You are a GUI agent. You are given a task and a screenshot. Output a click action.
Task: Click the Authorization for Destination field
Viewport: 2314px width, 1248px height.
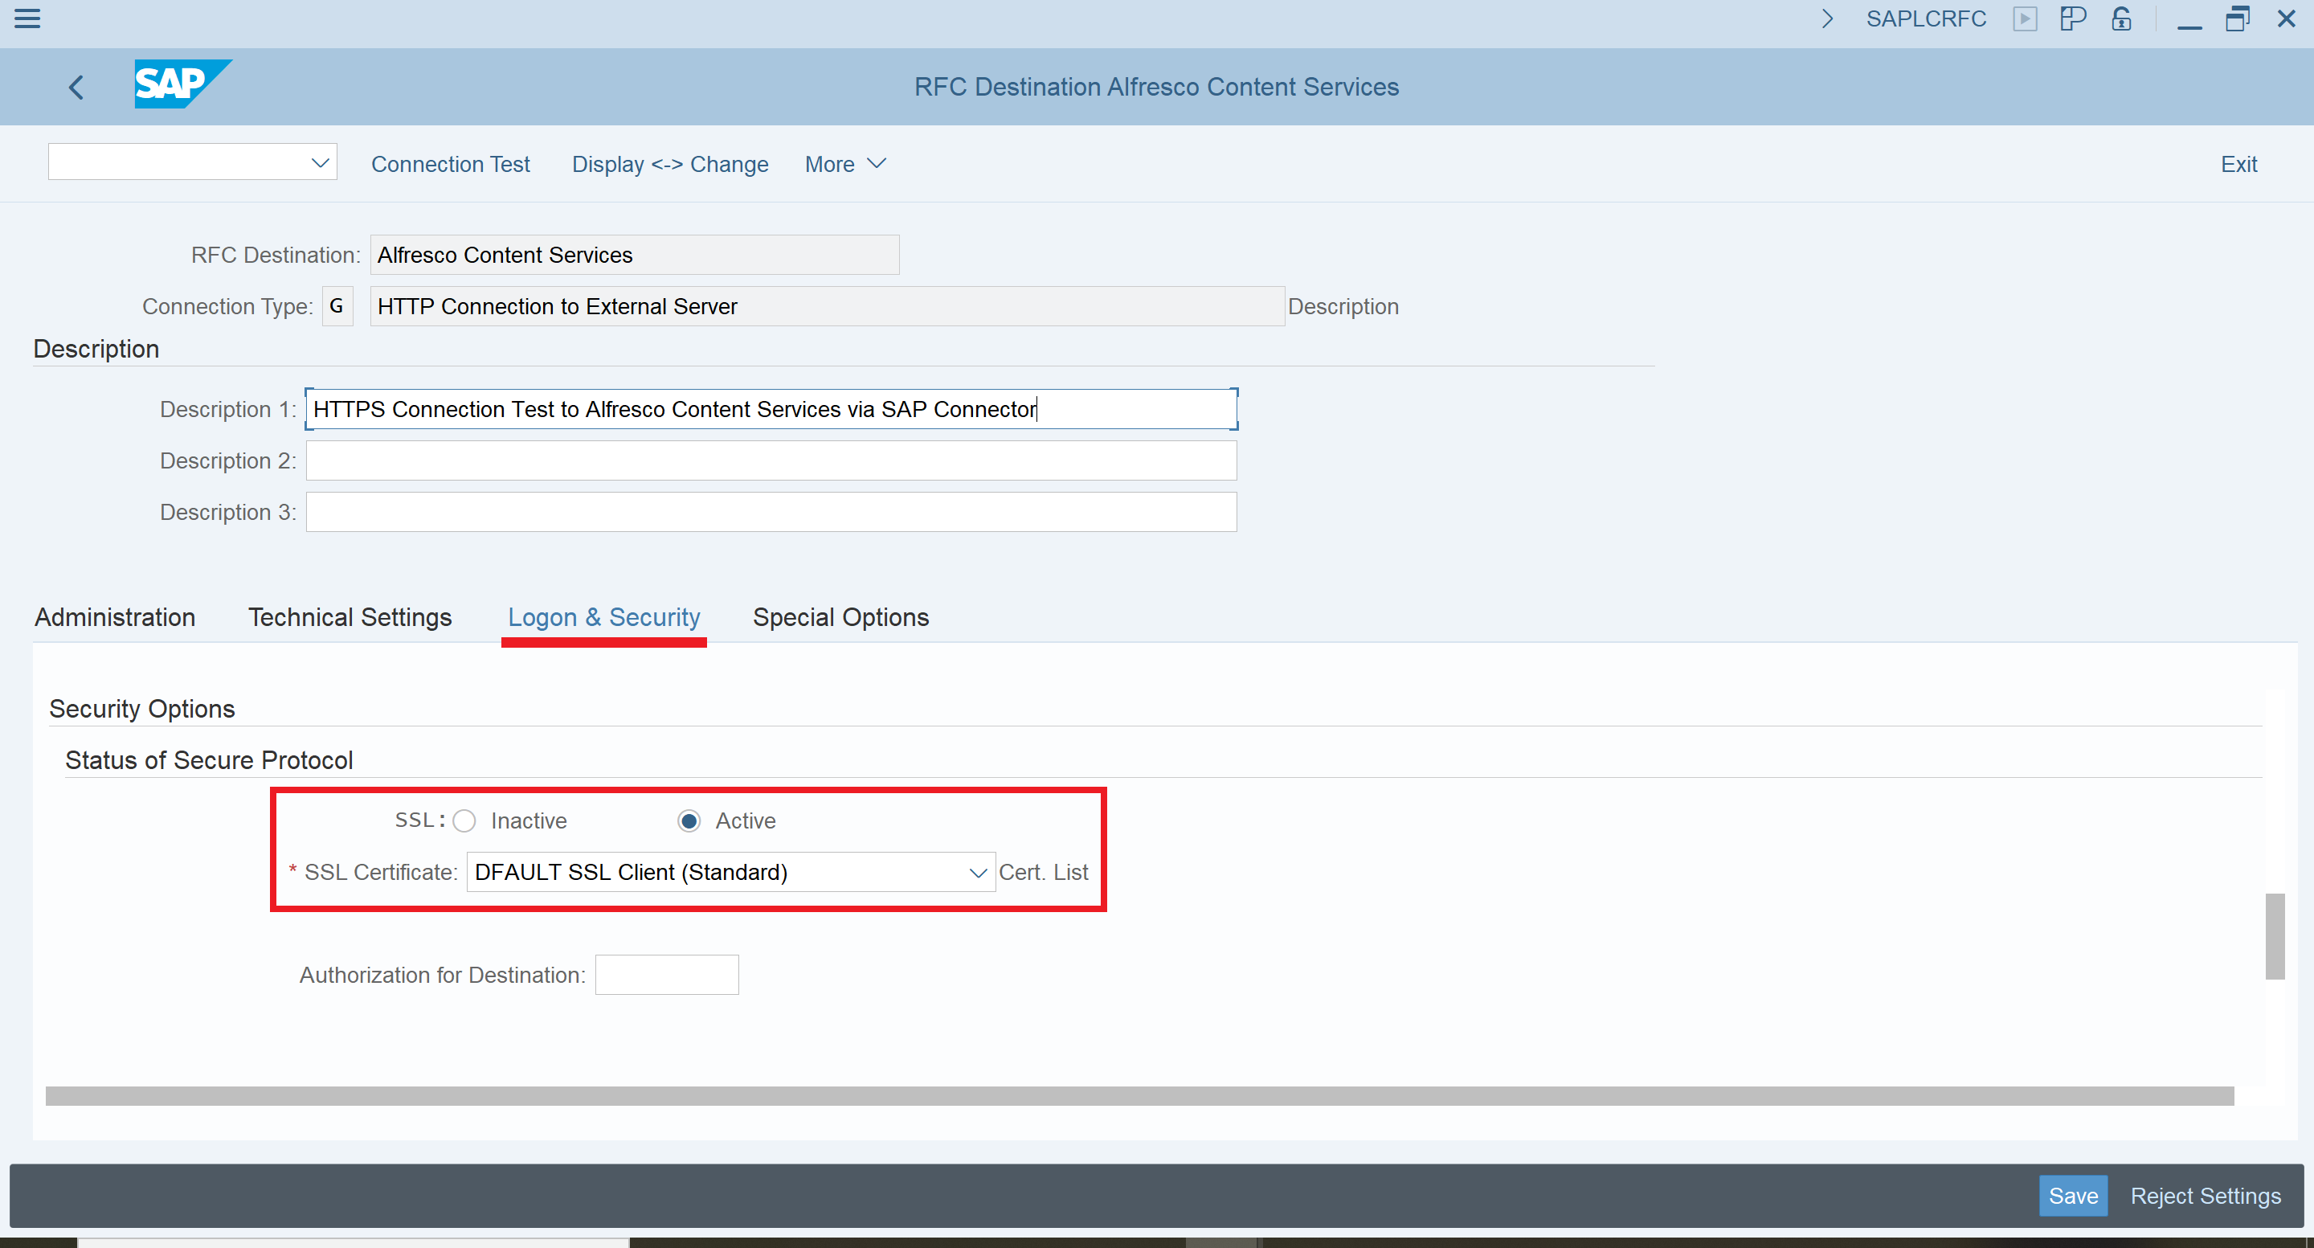click(x=667, y=975)
